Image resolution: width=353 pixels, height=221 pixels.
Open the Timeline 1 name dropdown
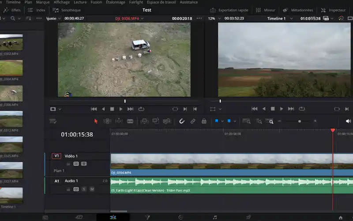coord(291,19)
